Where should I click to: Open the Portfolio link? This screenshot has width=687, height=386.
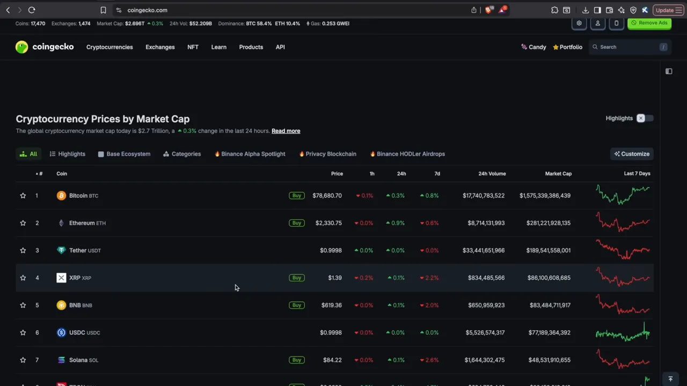[x=567, y=47]
